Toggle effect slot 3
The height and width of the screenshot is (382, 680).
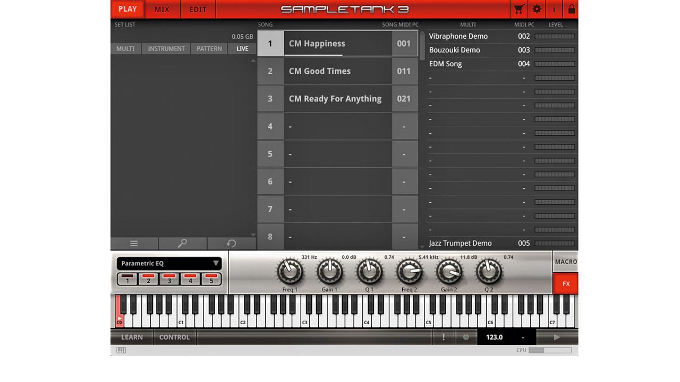click(x=169, y=279)
